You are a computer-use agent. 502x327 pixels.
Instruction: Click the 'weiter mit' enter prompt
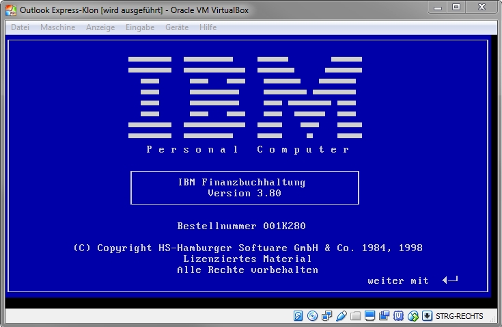(x=413, y=280)
